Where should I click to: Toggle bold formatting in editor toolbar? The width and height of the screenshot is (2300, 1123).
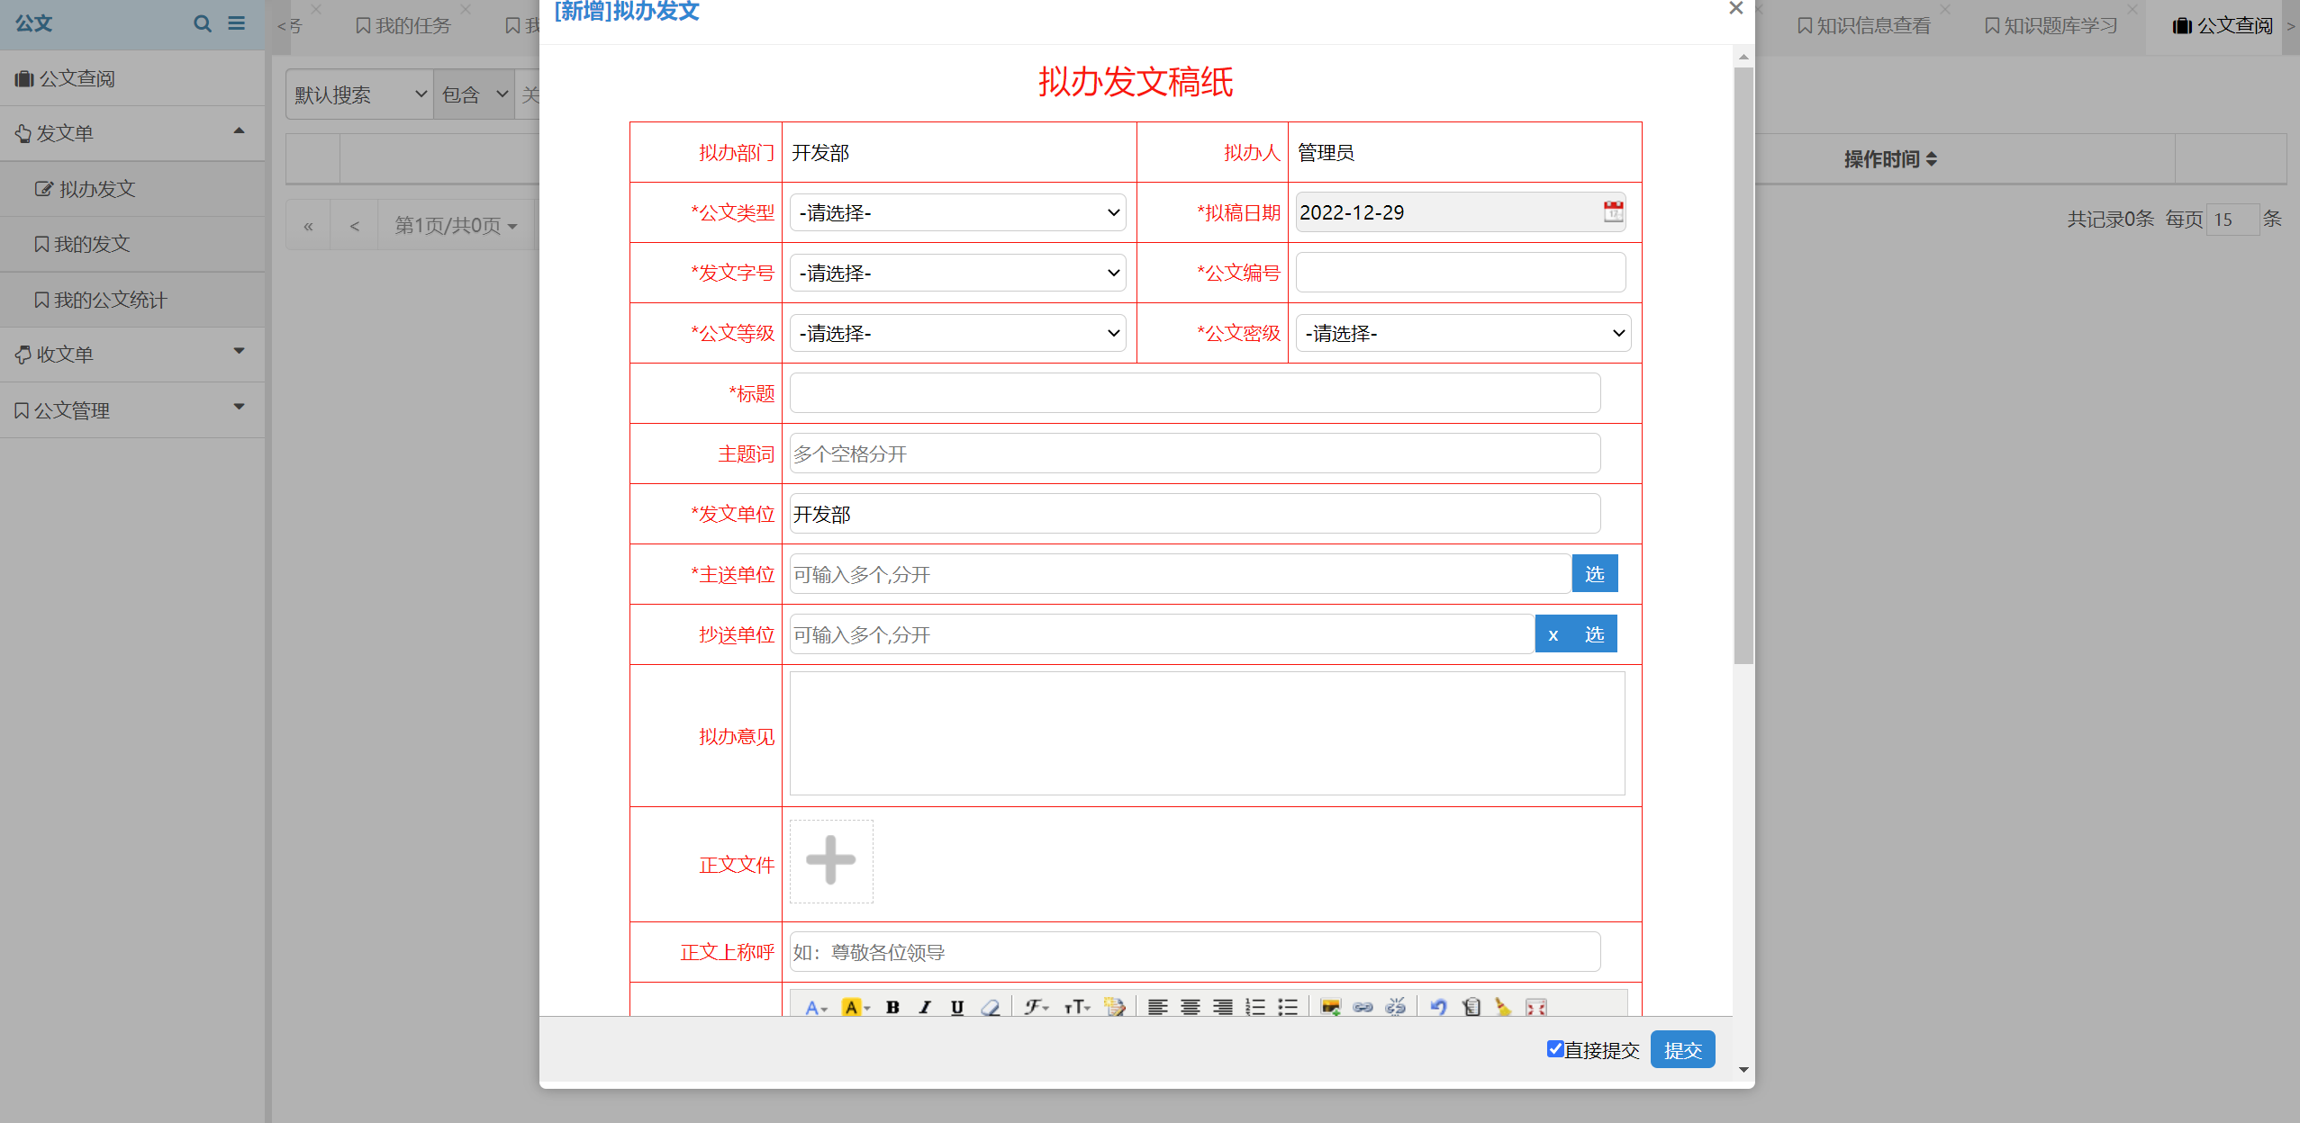[x=892, y=1007]
